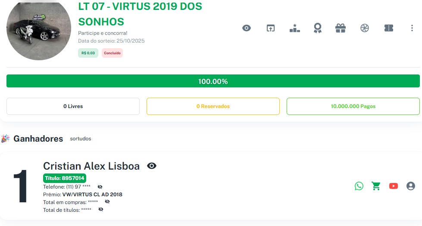Toggle the eye next to Cristian Alex Lisboa
Image resolution: width=422 pixels, height=226 pixels.
click(152, 166)
